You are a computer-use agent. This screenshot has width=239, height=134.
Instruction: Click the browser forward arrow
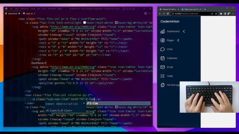pos(164,14)
